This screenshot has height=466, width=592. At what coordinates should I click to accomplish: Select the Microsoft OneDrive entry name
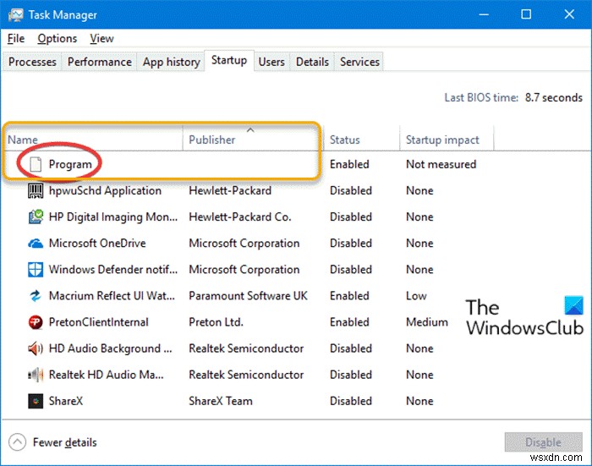click(97, 244)
